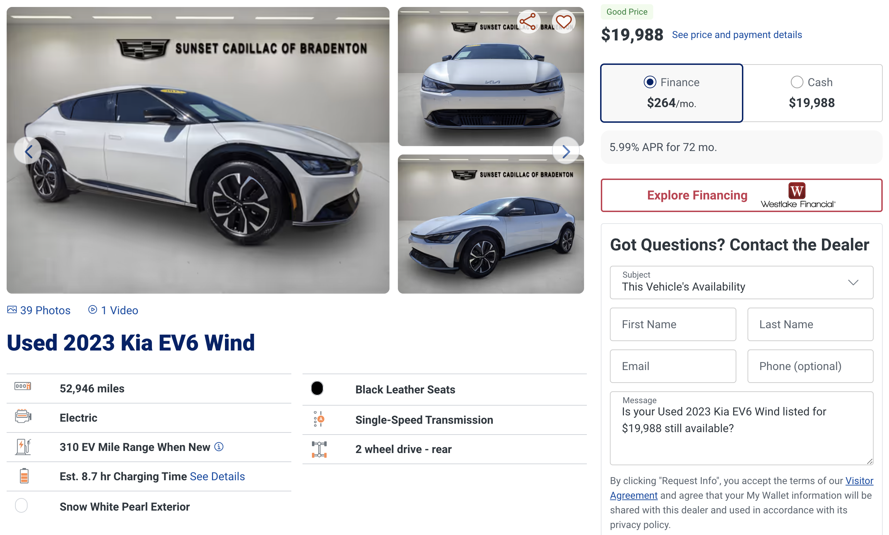Click the First Name input field

tap(673, 324)
